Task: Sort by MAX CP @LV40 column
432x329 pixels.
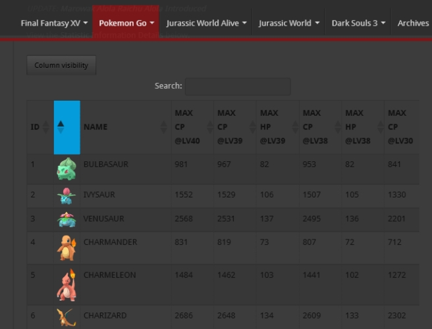Action: 192,127
